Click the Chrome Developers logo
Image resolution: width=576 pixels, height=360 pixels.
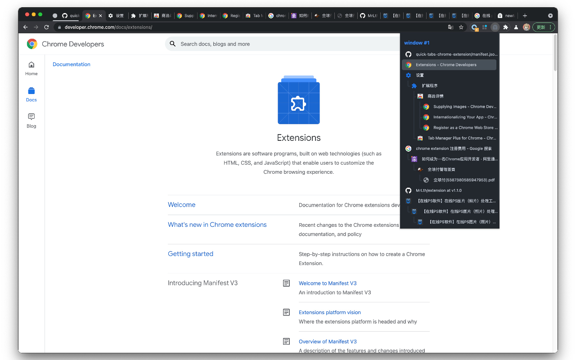click(x=65, y=44)
